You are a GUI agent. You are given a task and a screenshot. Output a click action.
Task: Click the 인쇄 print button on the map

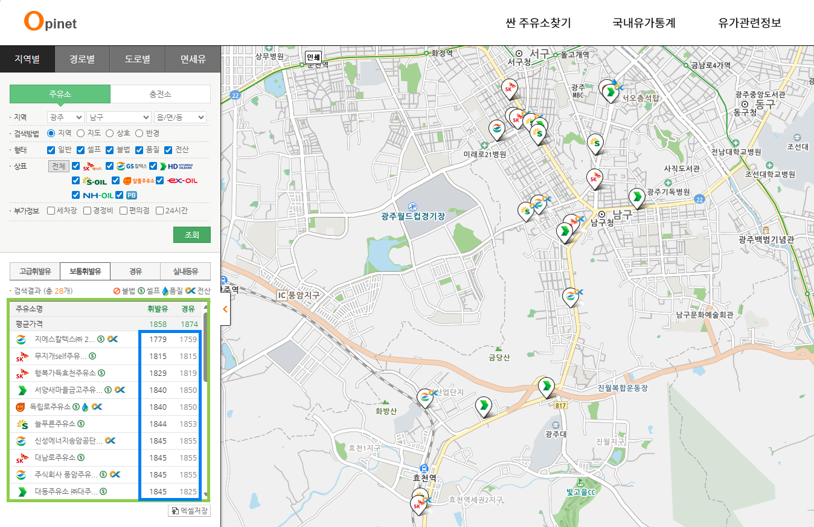point(313,57)
